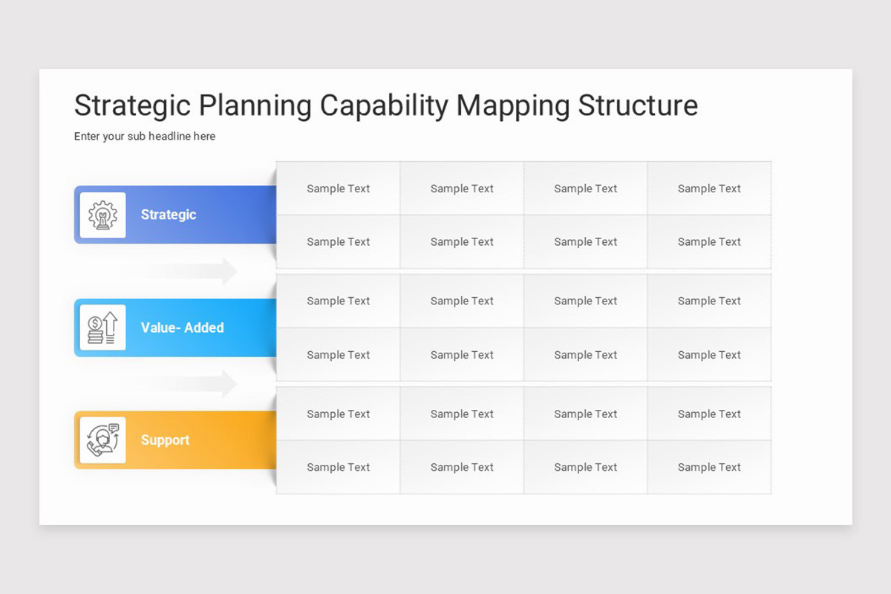Click the gear-and-lightbulb icon on the Strategic banner
This screenshot has height=594, width=891.
(x=103, y=215)
